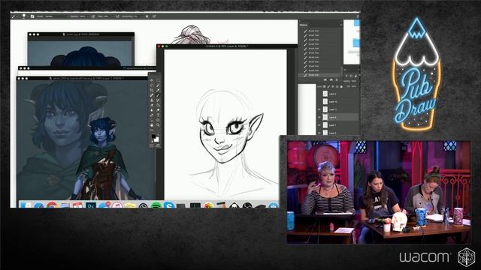Hide Layer 7 with its eye icon
This screenshot has width=481, height=270.
pyautogui.click(x=319, y=125)
